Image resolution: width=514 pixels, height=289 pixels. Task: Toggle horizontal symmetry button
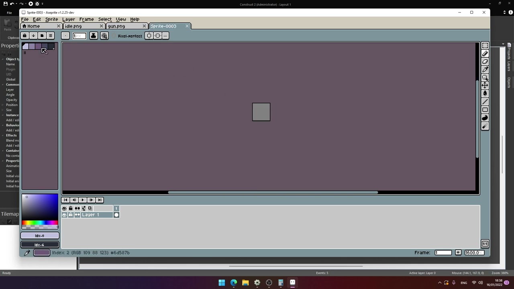149,36
